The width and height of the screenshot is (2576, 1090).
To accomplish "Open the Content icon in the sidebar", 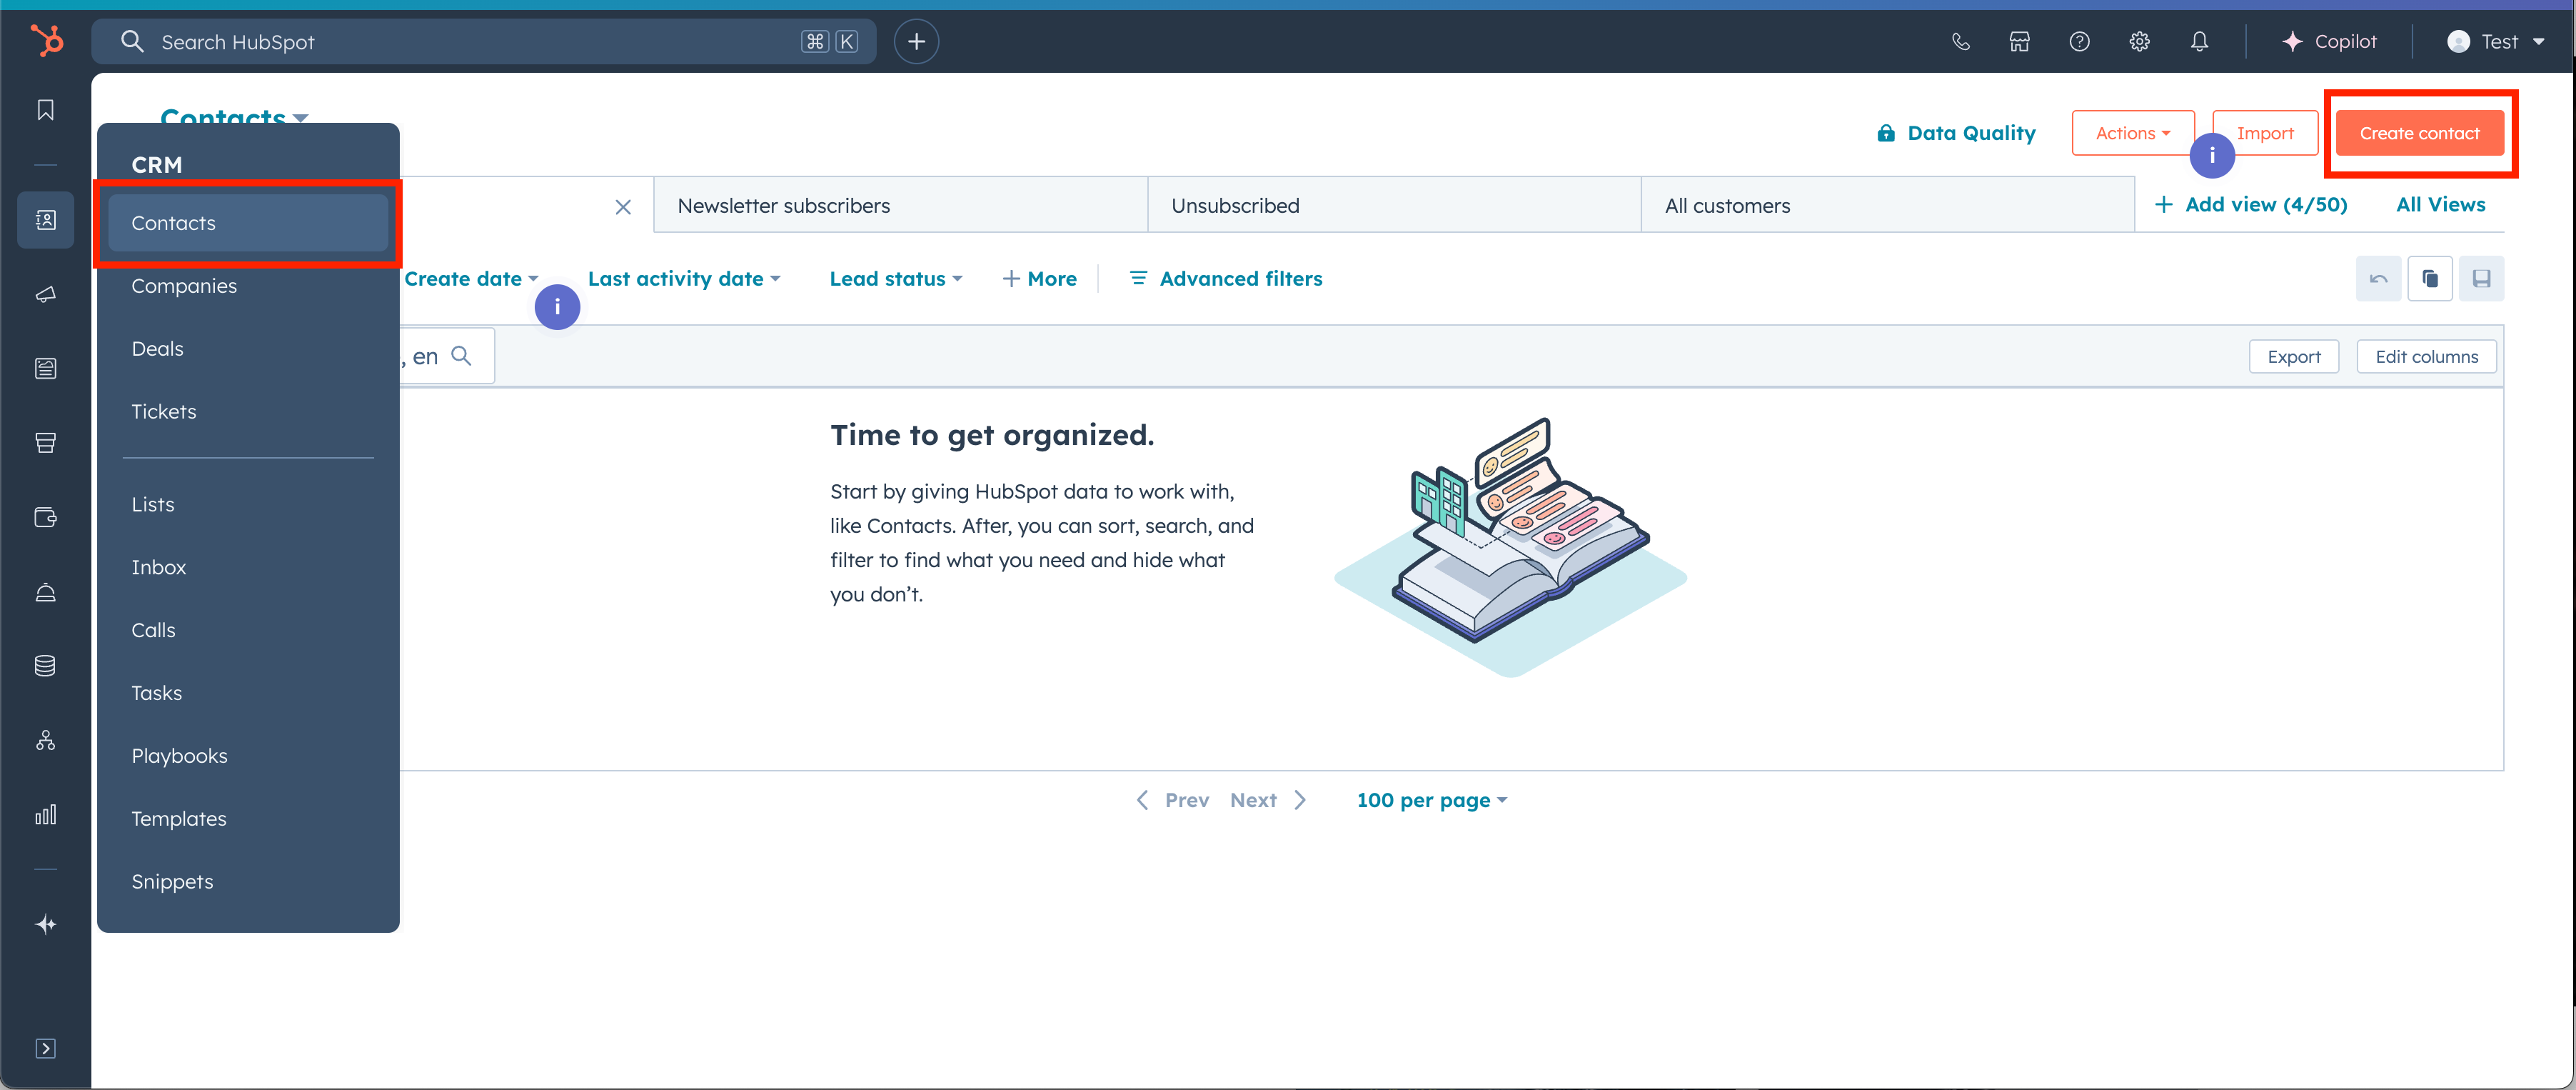I will [x=46, y=368].
